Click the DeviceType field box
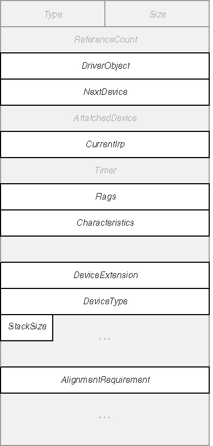 (105, 301)
